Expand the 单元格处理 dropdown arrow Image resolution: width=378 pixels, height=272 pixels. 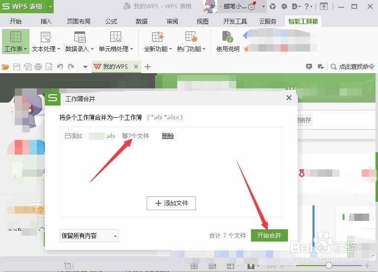pos(131,49)
